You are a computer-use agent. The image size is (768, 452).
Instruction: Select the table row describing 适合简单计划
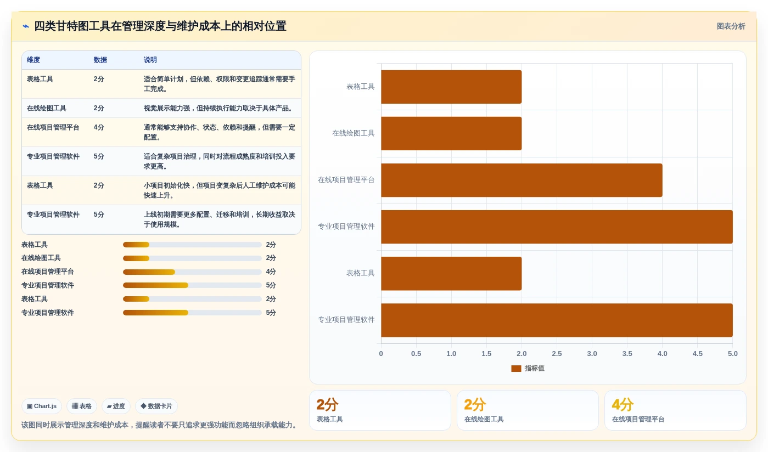(161, 84)
